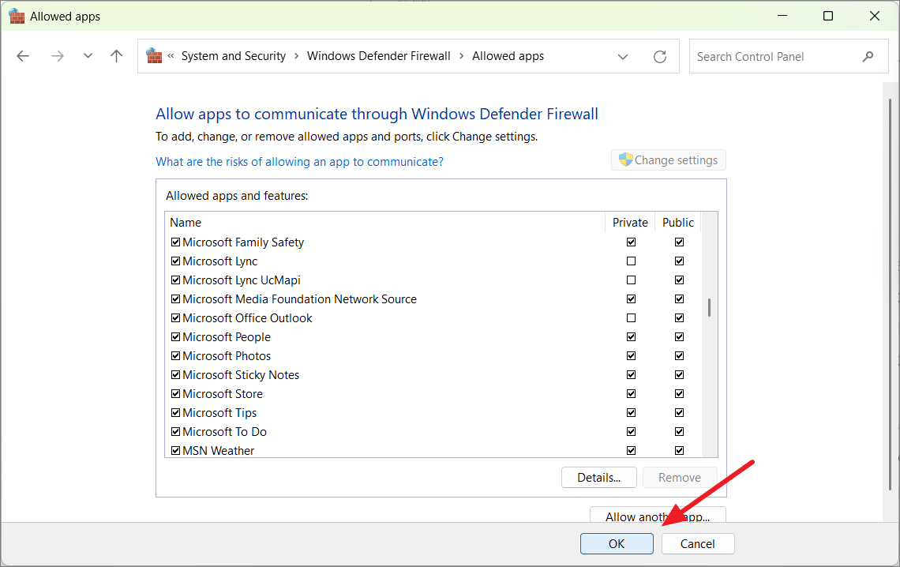
Task: Close the Allowed apps window
Action: (874, 16)
